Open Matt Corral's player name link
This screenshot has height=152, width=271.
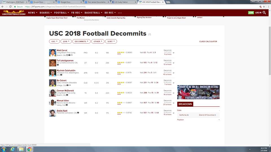coord(62,50)
